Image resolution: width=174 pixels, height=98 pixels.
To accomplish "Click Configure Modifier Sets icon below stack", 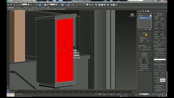I will coord(150,29).
